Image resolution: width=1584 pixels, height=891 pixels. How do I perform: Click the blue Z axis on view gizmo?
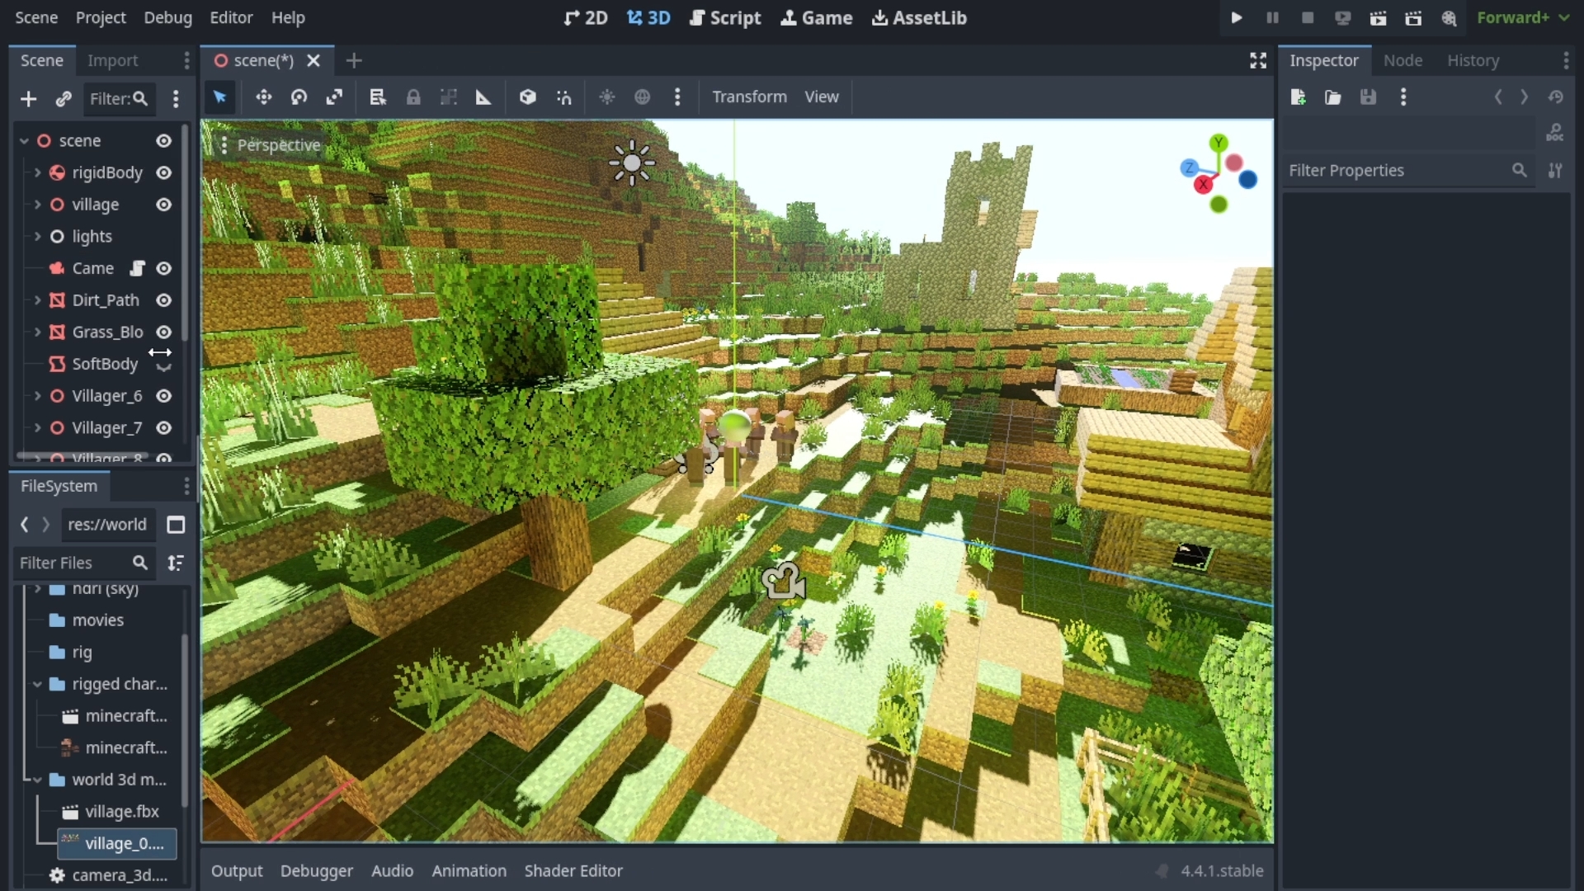tap(1189, 167)
